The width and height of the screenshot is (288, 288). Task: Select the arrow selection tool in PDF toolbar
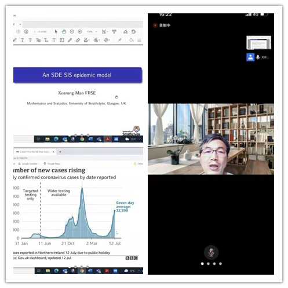(56, 31)
